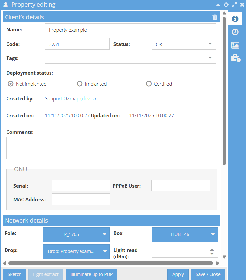Click the horizontal scrollbar thumb
The height and width of the screenshot is (280, 246).
pyautogui.click(x=111, y=263)
